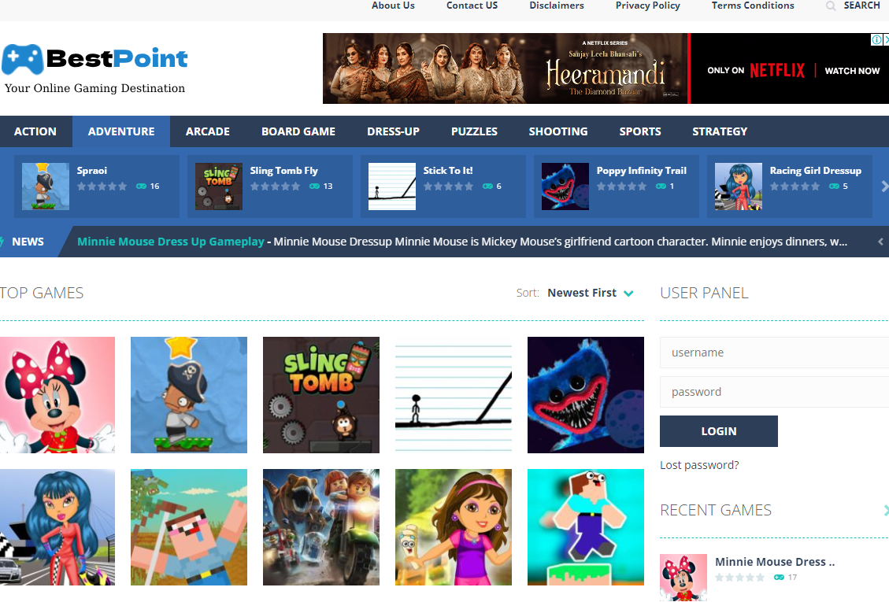889x602 pixels.
Task: Click the Stick To It! game icon
Action: point(391,186)
